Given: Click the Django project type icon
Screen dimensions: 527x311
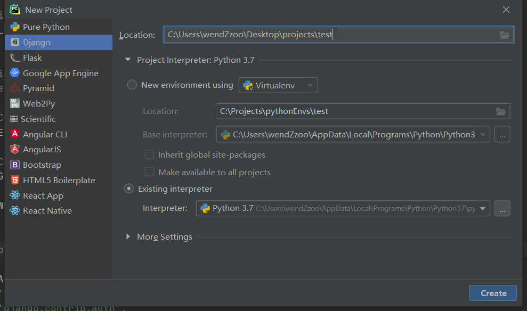Looking at the screenshot, I should (x=15, y=42).
